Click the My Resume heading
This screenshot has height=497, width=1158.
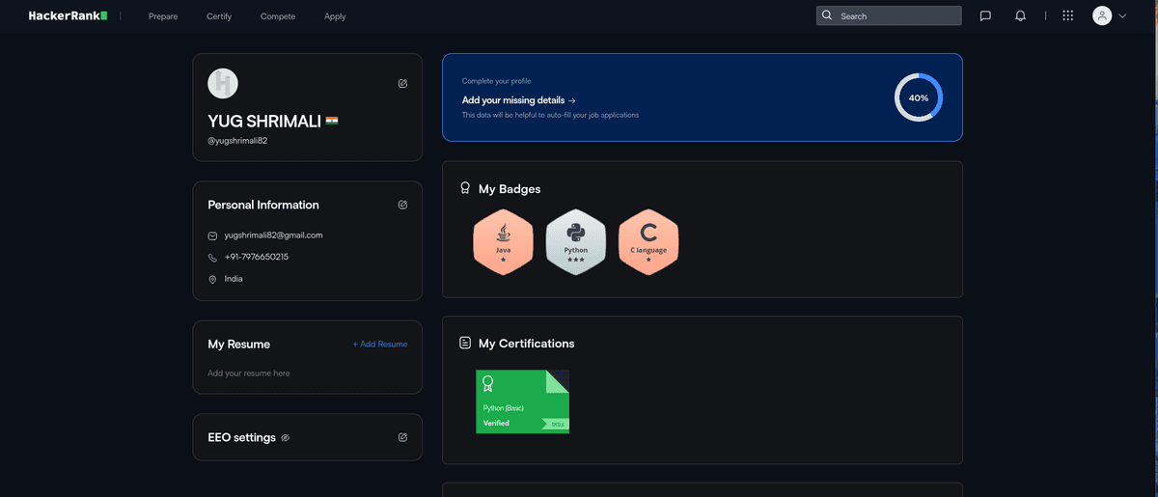tap(238, 345)
